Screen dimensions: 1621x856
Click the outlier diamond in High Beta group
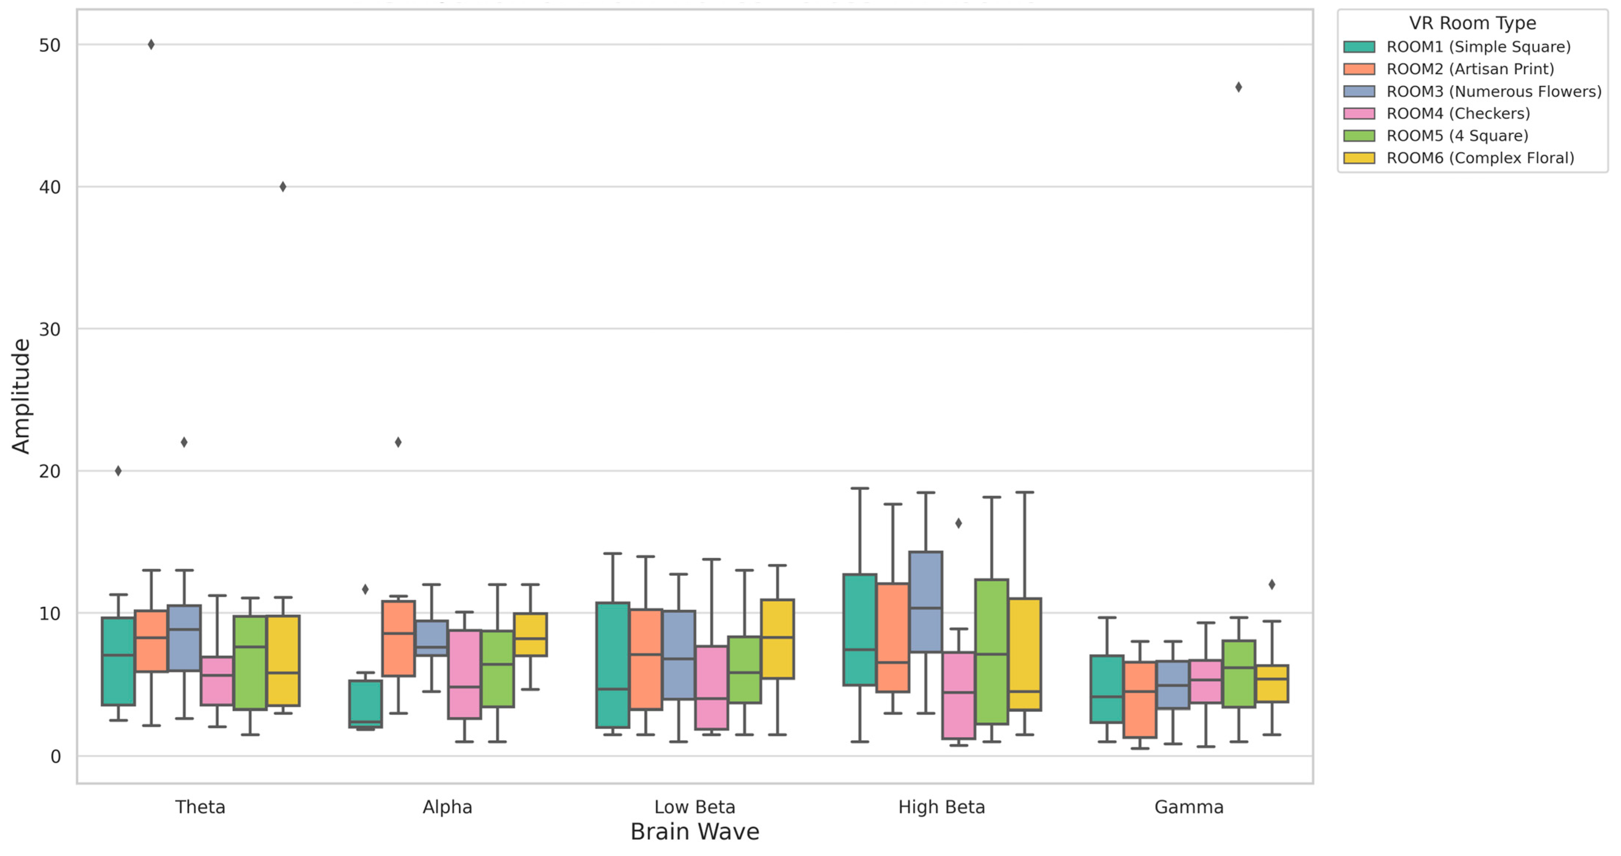click(958, 523)
